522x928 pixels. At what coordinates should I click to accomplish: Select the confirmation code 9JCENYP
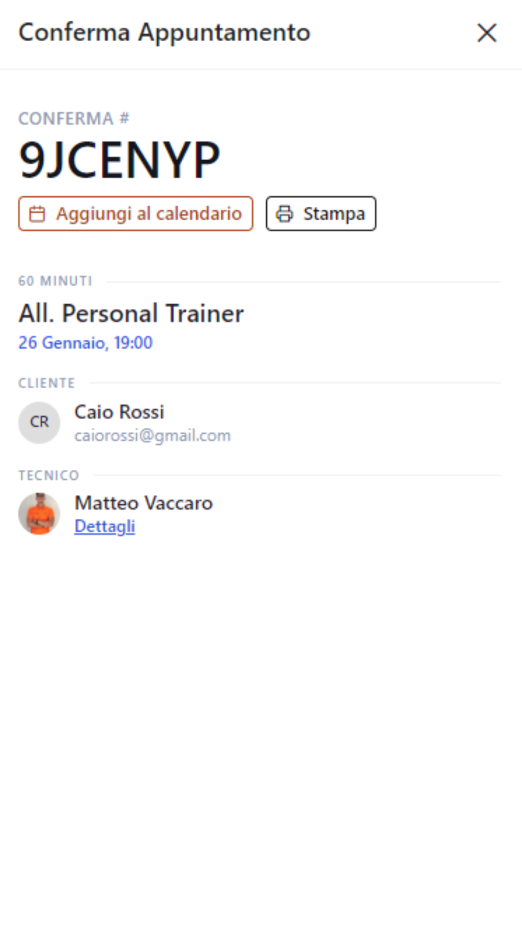119,160
